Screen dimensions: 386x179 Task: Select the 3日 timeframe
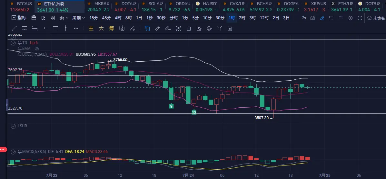[286, 18]
